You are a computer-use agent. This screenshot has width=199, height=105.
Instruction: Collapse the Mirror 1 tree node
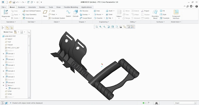4,86
